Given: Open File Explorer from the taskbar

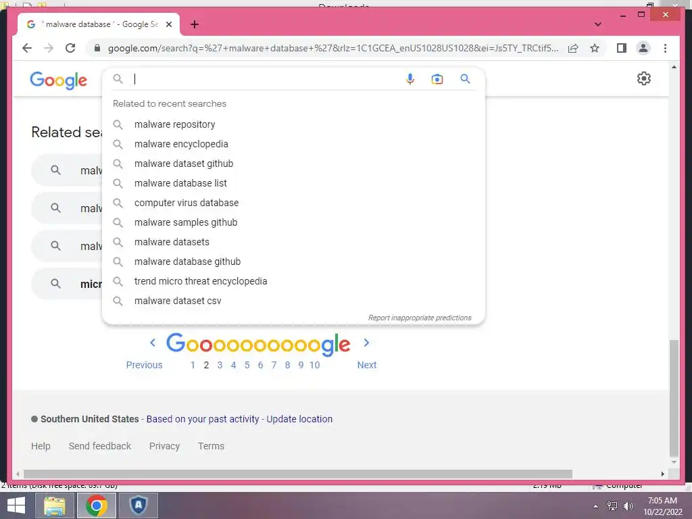Looking at the screenshot, I should (55, 505).
